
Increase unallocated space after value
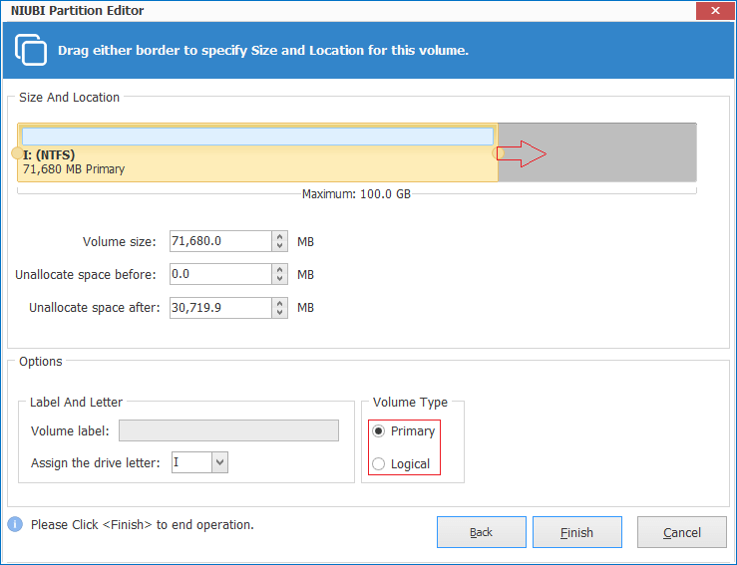point(280,303)
